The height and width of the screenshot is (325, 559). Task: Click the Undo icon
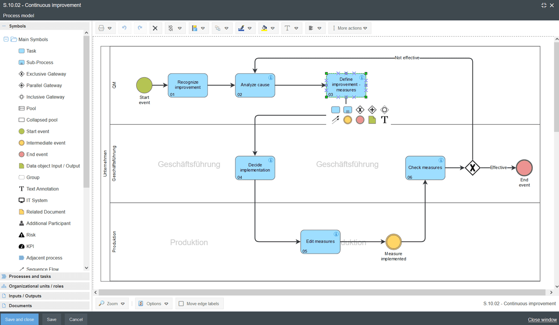(x=124, y=28)
